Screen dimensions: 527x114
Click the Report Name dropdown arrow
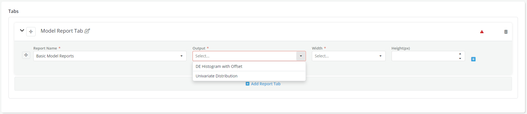click(182, 56)
